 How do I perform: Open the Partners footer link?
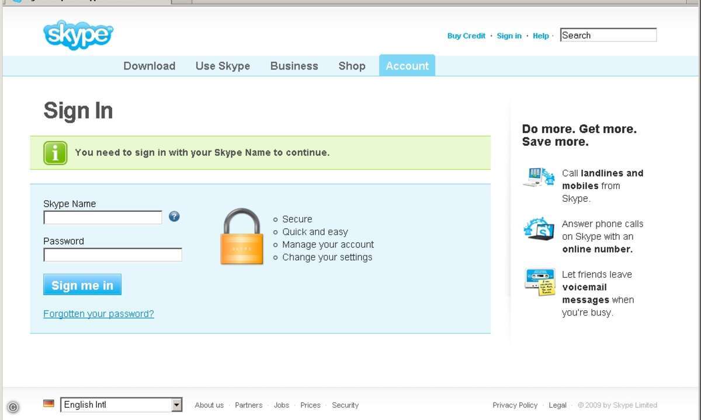(249, 405)
